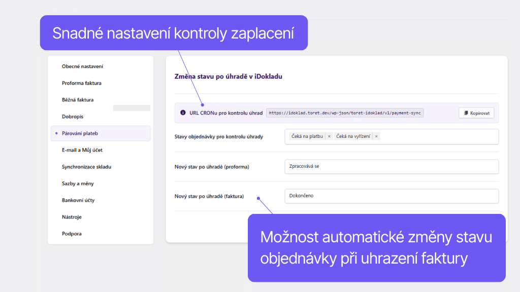The width and height of the screenshot is (520, 292).
Task: Click the info icon beside URL CRONu
Action: coord(182,113)
